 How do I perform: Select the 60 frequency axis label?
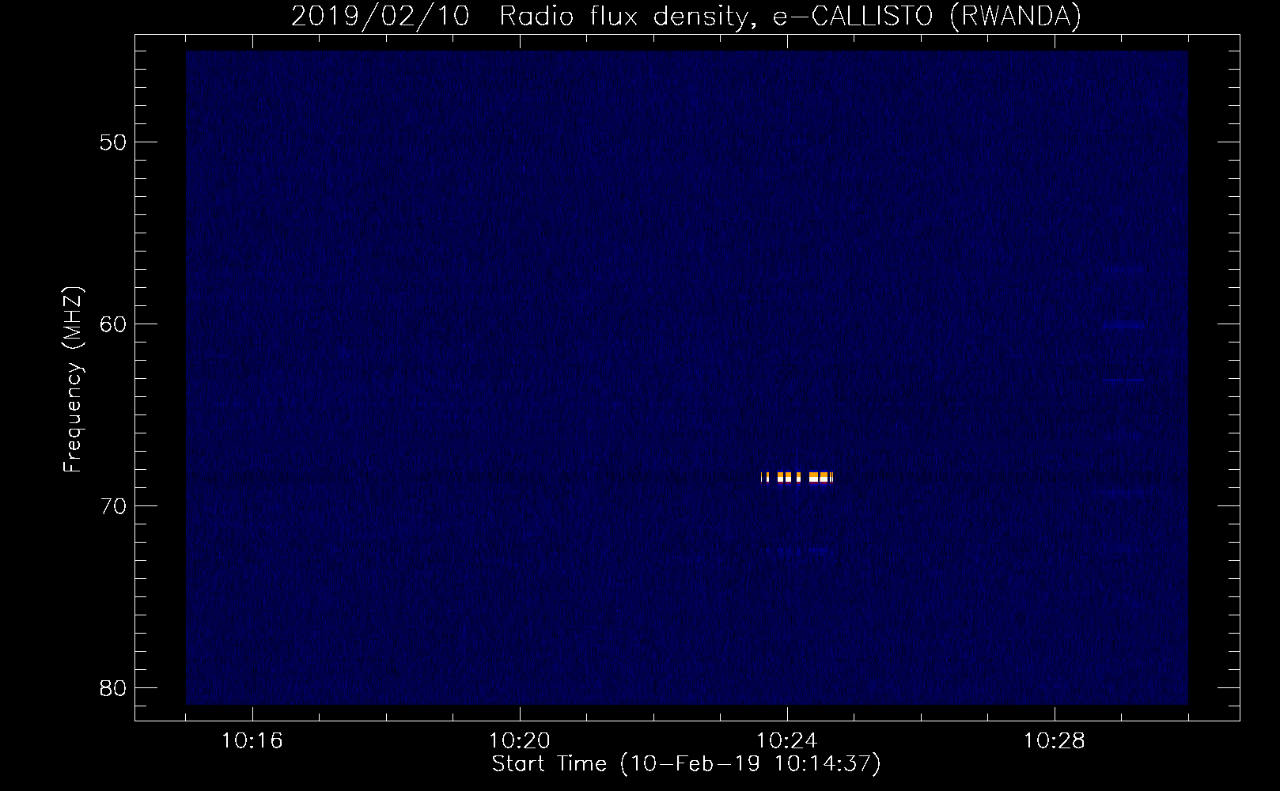tap(113, 324)
